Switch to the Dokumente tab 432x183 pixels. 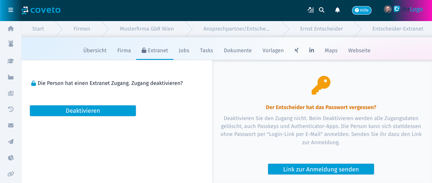coord(238,50)
